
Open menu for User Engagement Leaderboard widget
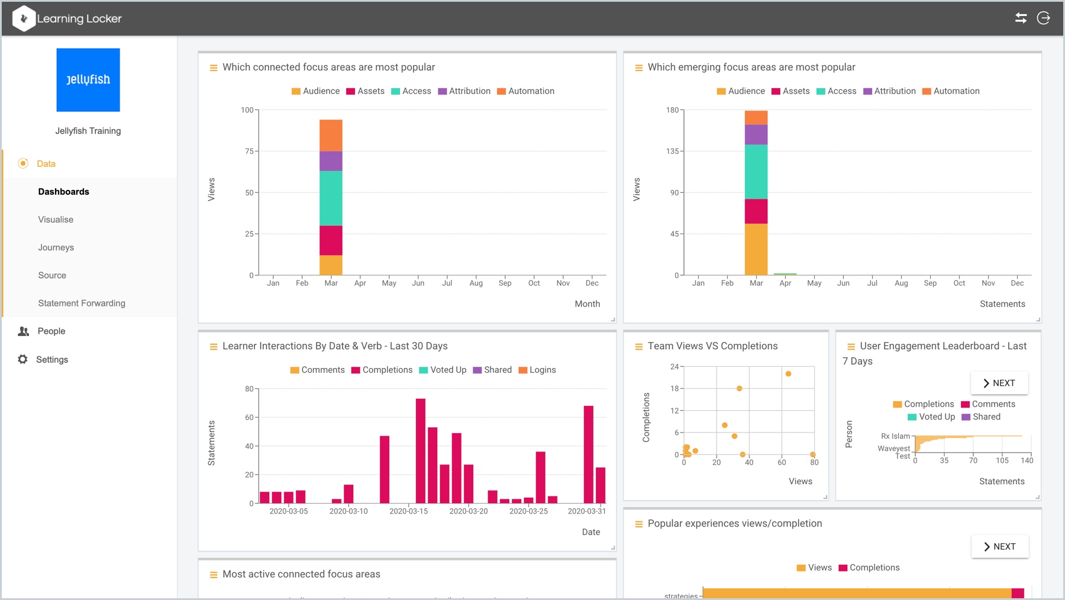pyautogui.click(x=851, y=347)
